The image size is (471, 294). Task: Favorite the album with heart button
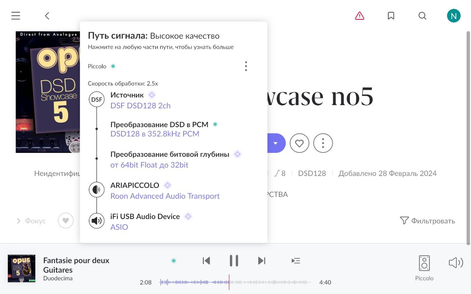(299, 143)
